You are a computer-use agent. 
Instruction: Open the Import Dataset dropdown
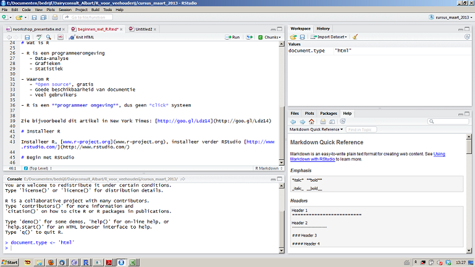[x=329, y=37]
